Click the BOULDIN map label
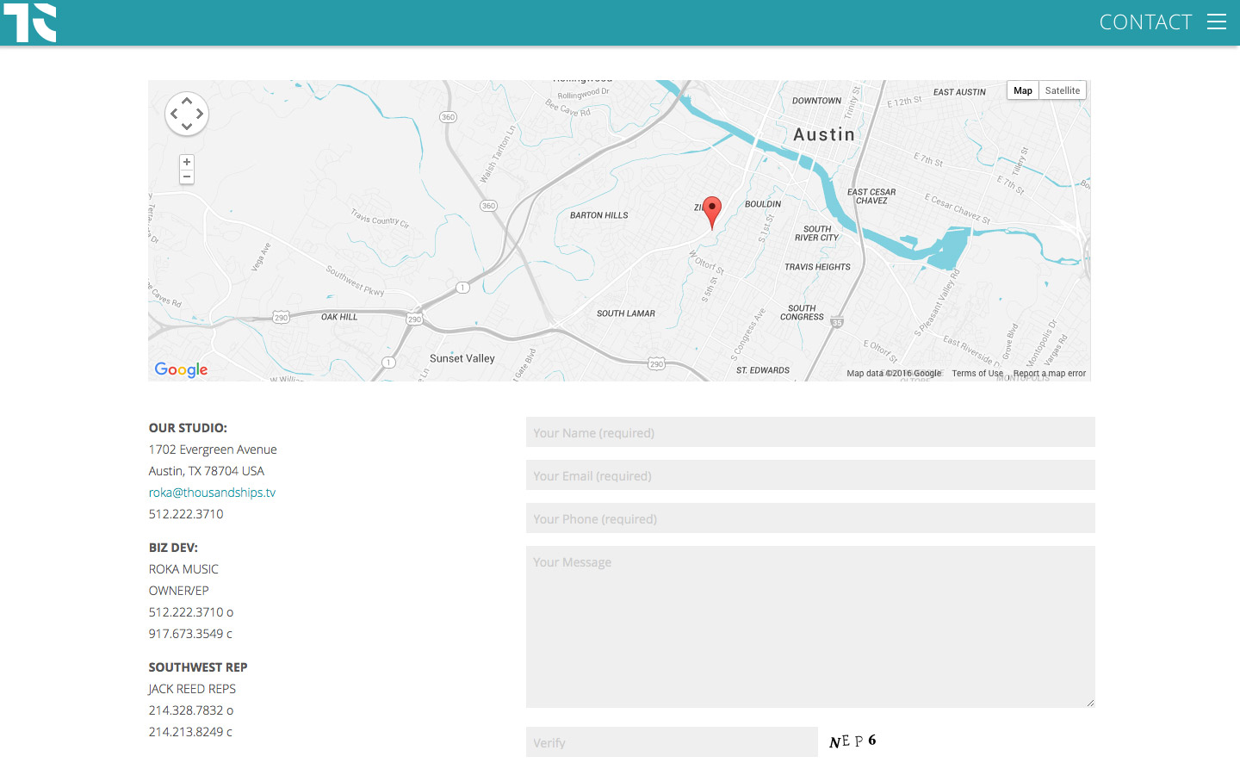The image size is (1240, 775). coord(763,204)
